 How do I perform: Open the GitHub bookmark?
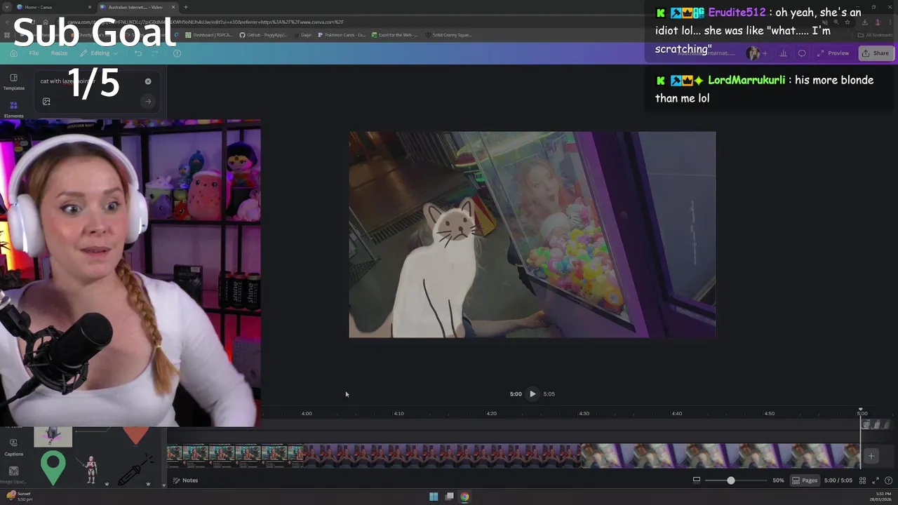click(263, 34)
